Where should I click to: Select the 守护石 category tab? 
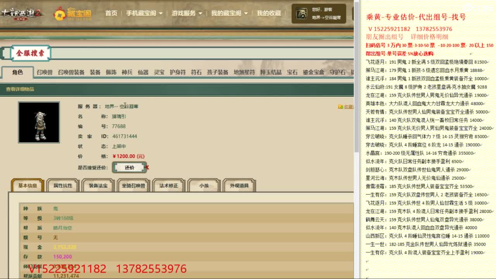337,72
